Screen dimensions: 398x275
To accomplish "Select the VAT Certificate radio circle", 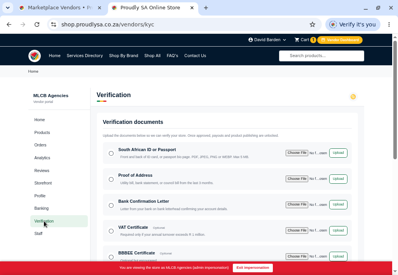I will pyautogui.click(x=111, y=231).
